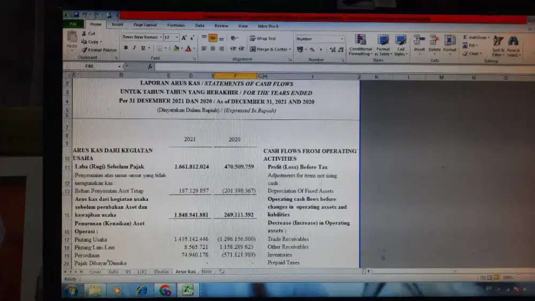Click the Paste button
The height and width of the screenshot is (301, 535).
coord(72,40)
